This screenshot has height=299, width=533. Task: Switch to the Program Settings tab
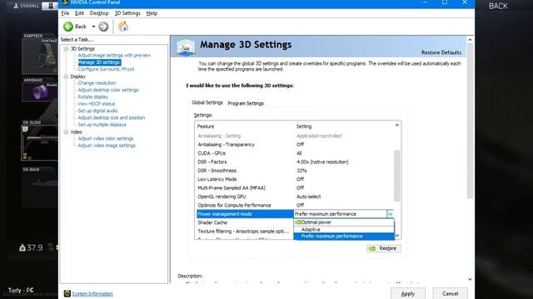point(246,103)
